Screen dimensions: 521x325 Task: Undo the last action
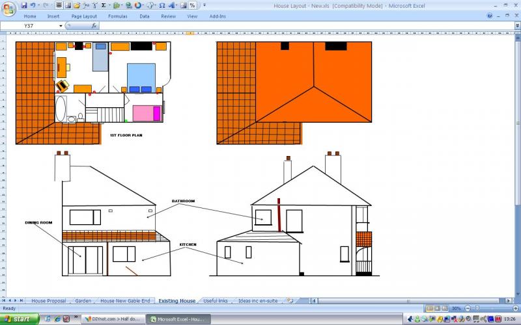(33, 5)
